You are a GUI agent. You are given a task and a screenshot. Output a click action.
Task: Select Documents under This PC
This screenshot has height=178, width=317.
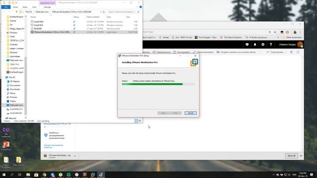(x=15, y=86)
